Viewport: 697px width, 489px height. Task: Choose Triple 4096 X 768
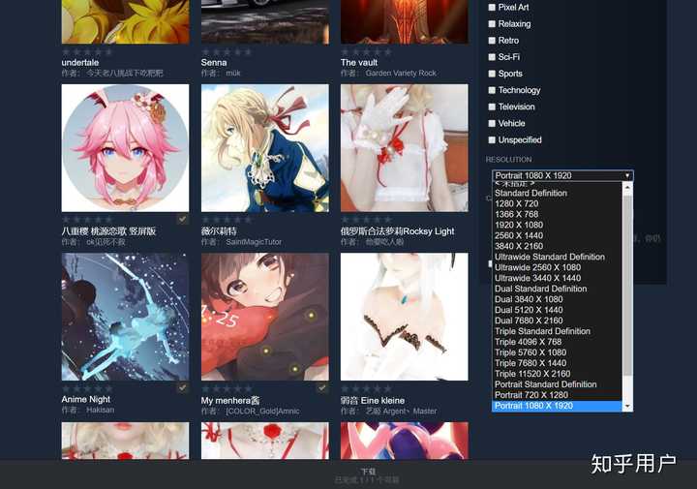tap(557, 342)
